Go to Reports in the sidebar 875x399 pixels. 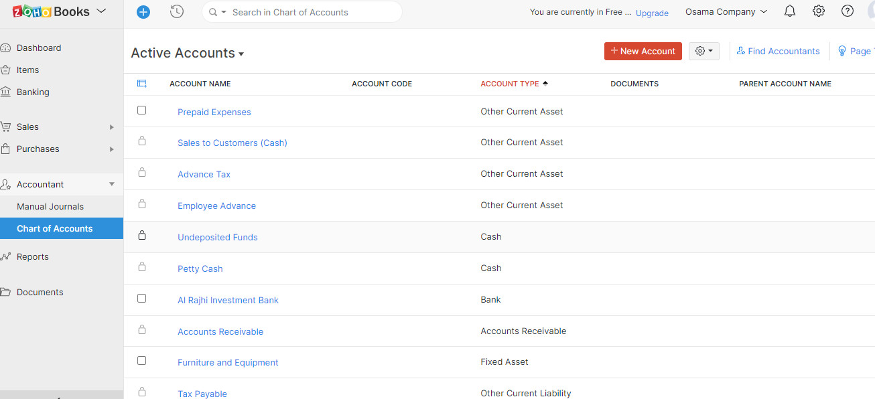33,256
